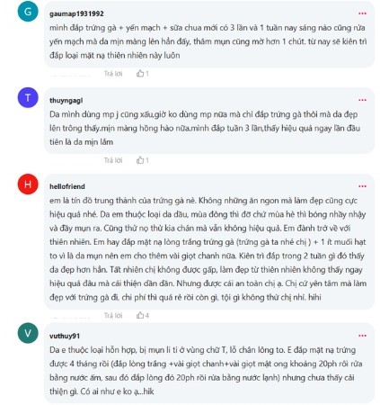The image size is (380, 405).
Task: Open vuthuy91 username profile
Action: (x=65, y=336)
